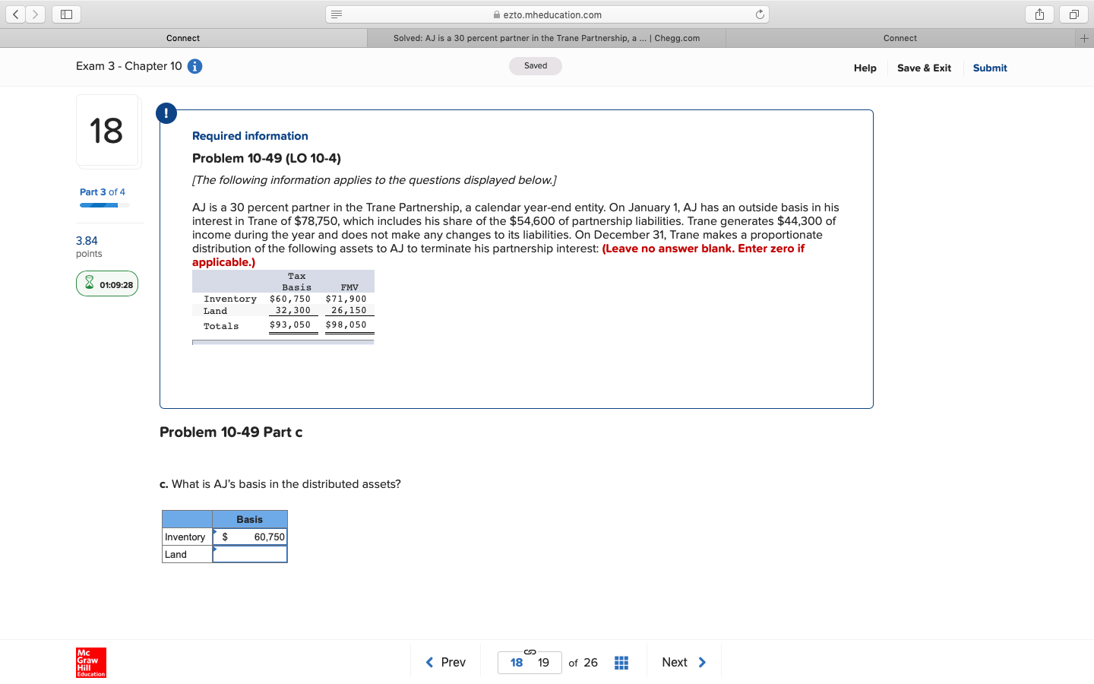
Task: Click Inventory basis input showing 60,750
Action: point(250,537)
